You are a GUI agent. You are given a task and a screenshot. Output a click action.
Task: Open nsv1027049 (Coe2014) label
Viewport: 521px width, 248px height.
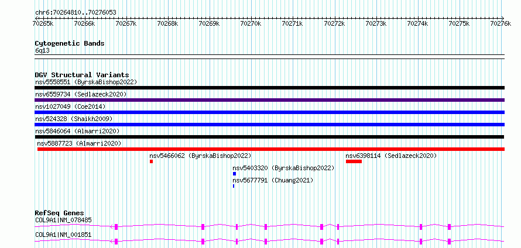(70, 106)
